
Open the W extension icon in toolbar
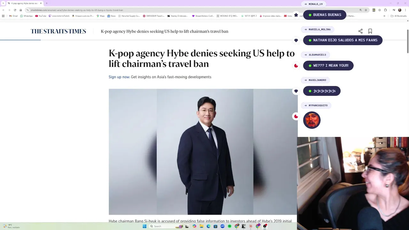click(374, 10)
